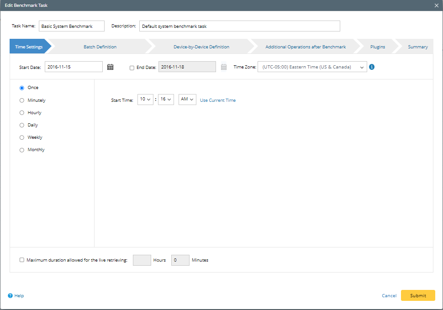Open the Start Date calendar picker

coord(110,67)
